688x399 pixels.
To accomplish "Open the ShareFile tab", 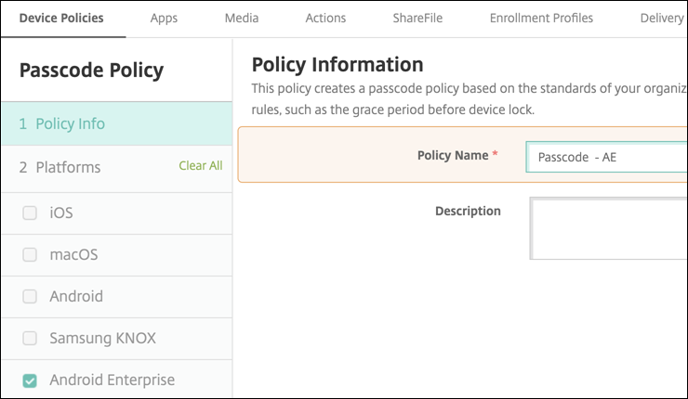I will [417, 18].
